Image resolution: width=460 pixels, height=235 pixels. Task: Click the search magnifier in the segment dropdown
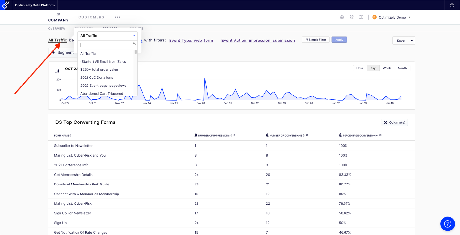[x=134, y=43]
